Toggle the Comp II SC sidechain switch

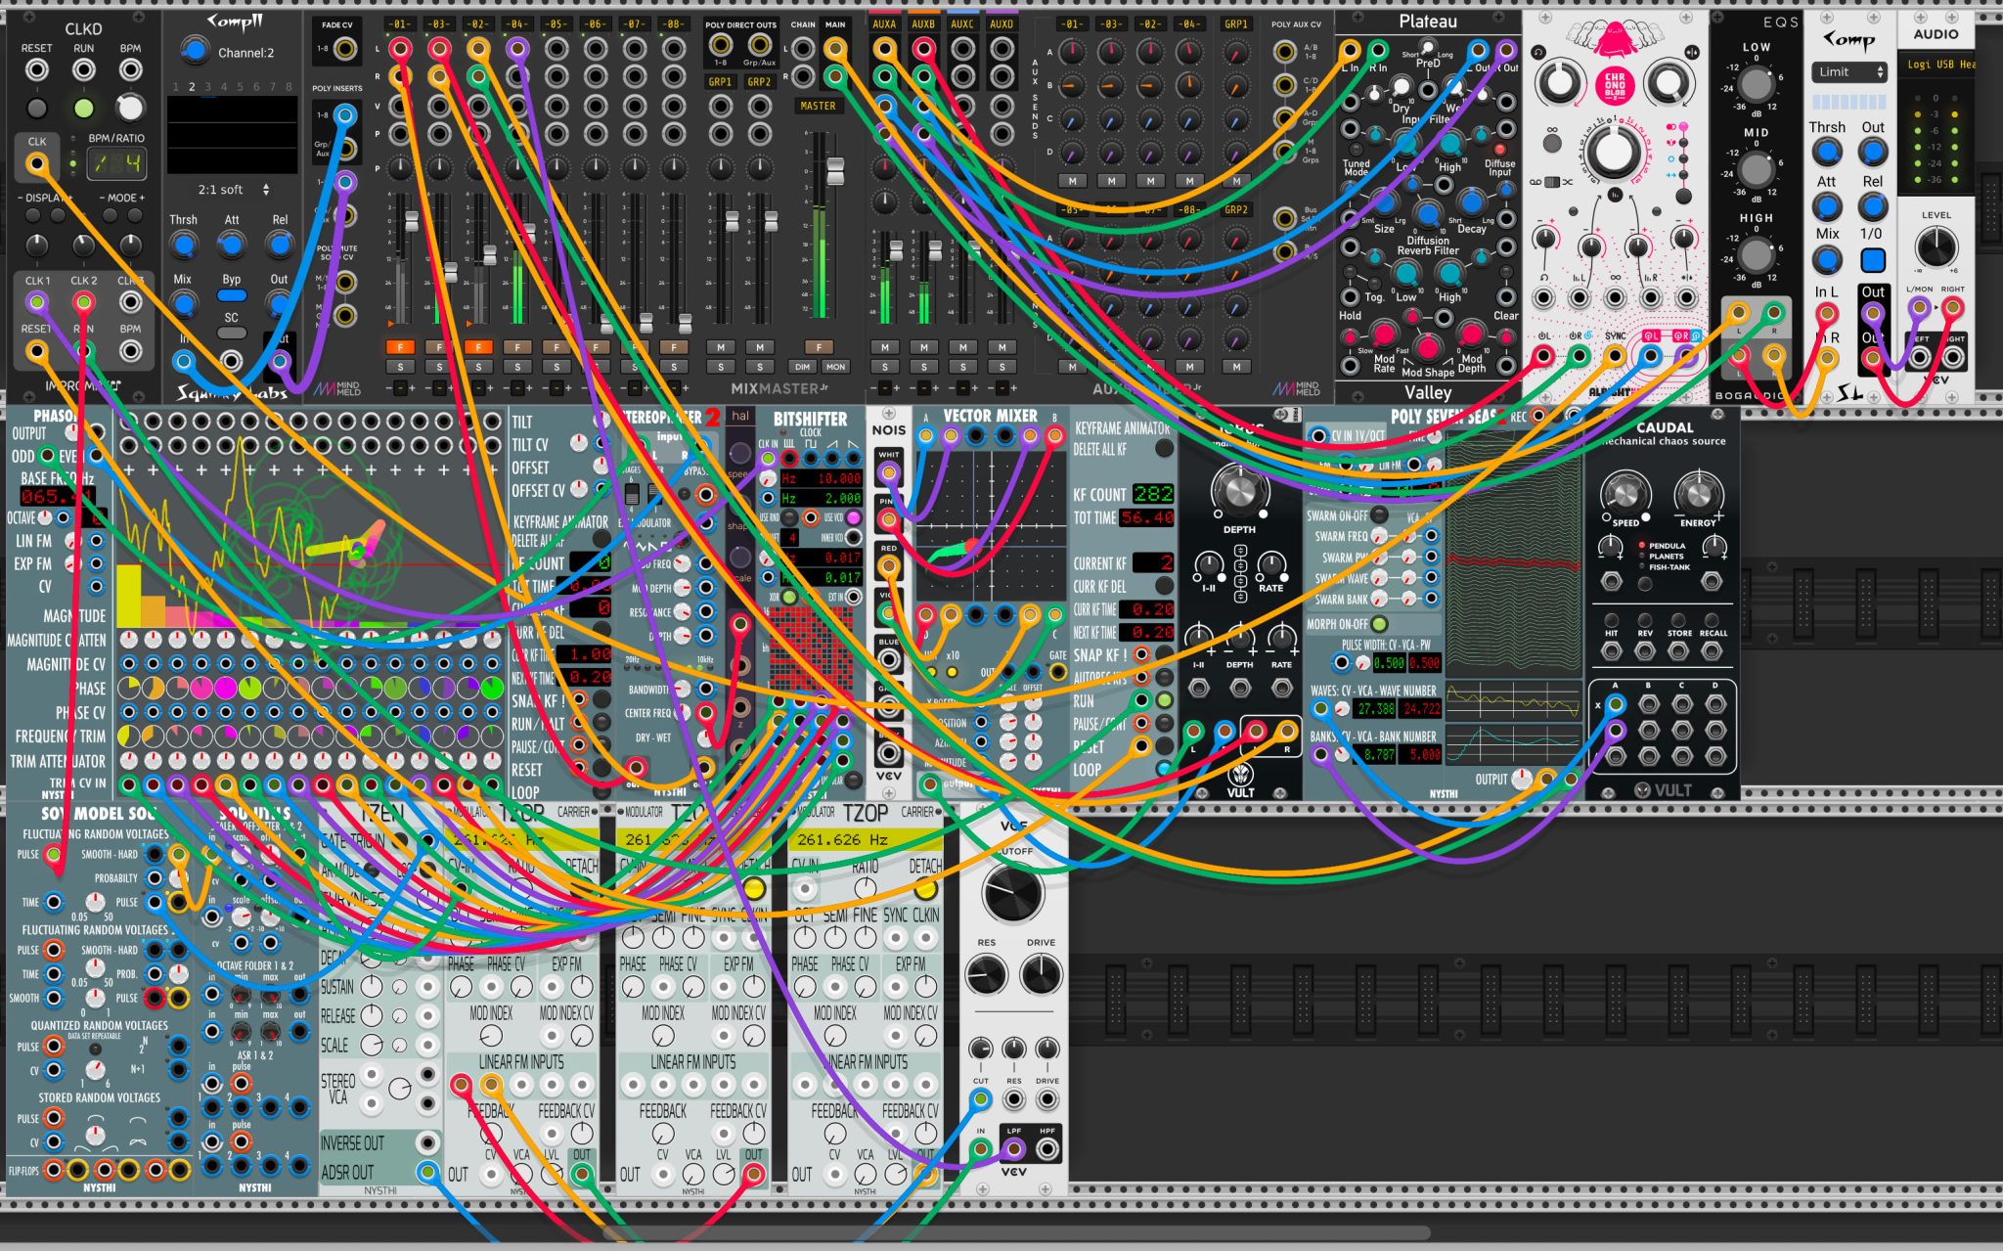click(x=231, y=334)
